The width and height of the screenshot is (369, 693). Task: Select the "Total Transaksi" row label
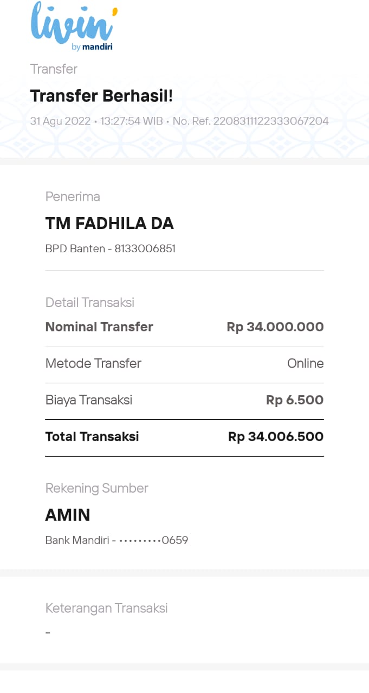click(92, 436)
